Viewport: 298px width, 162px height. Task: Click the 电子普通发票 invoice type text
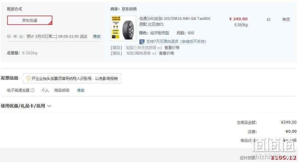[18, 91]
